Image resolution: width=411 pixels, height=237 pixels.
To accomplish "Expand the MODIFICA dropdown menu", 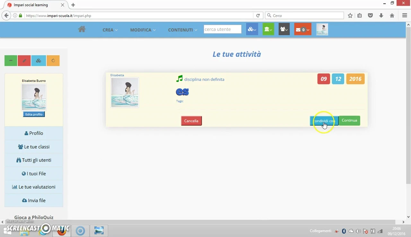I will [143, 30].
